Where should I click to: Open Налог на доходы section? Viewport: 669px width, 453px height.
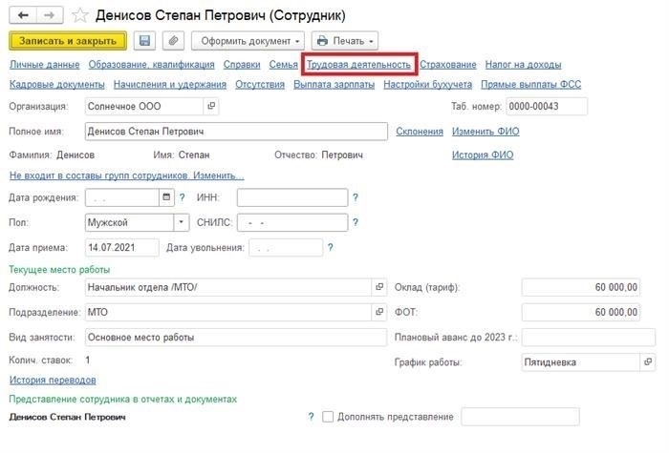click(523, 65)
